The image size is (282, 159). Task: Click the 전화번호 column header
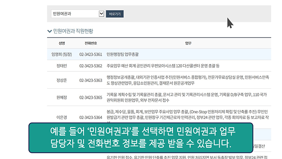click(x=91, y=43)
